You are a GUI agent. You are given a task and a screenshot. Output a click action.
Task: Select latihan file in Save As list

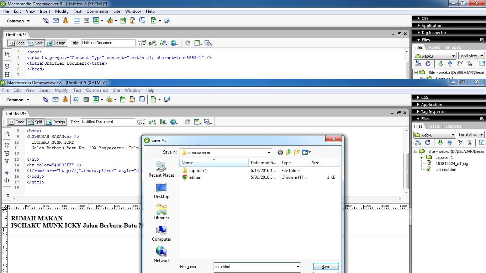pyautogui.click(x=195, y=177)
